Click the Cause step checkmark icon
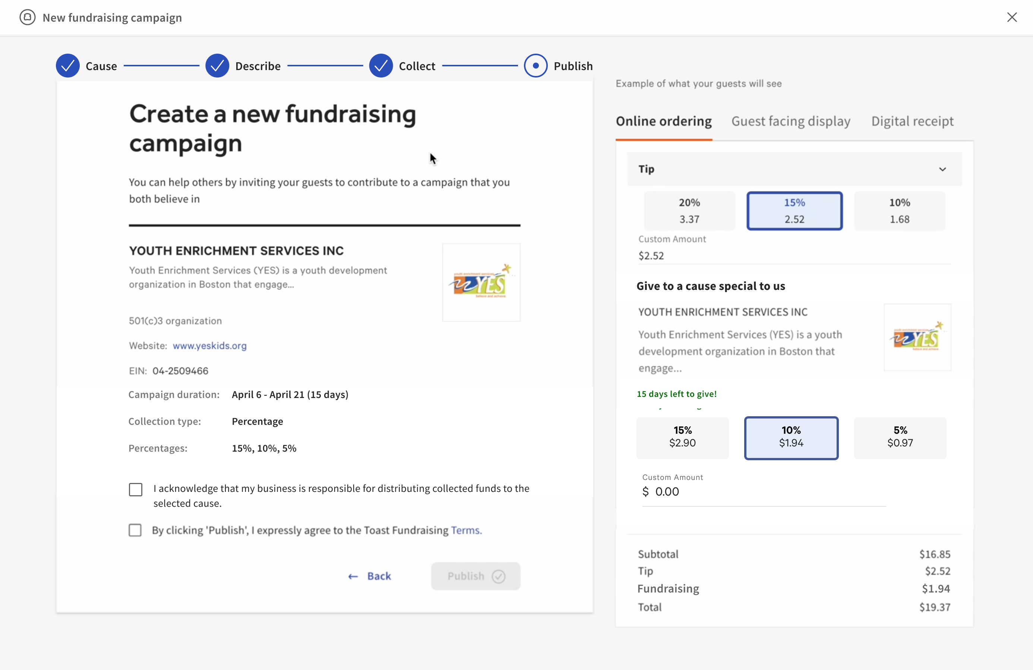This screenshot has width=1033, height=670. [68, 66]
